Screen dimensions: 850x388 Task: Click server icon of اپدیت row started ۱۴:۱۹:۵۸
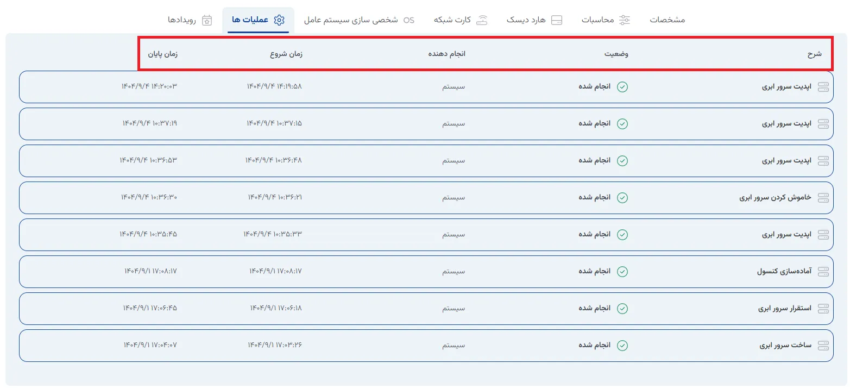pos(823,87)
